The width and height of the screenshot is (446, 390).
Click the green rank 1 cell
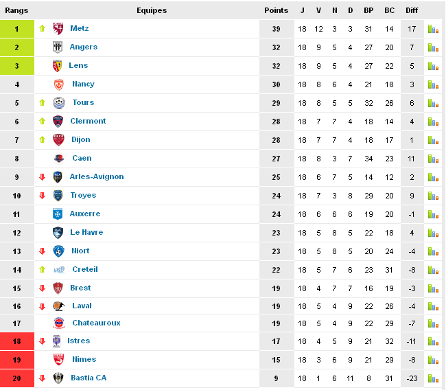16,29
